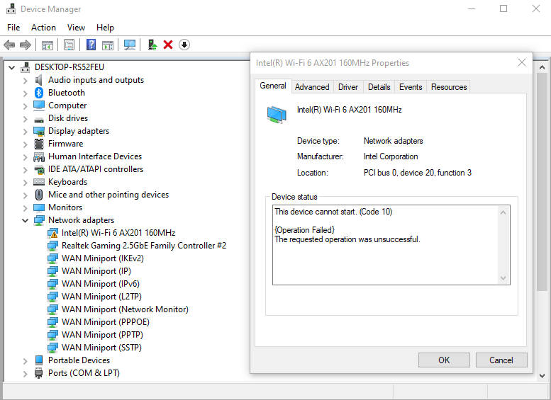
Task: Select WAN Miniport (PPTP)
Action: click(102, 335)
